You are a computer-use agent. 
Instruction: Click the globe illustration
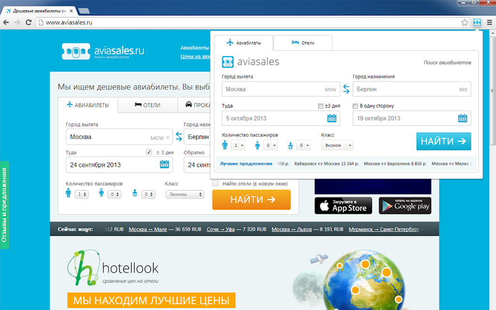click(364, 280)
